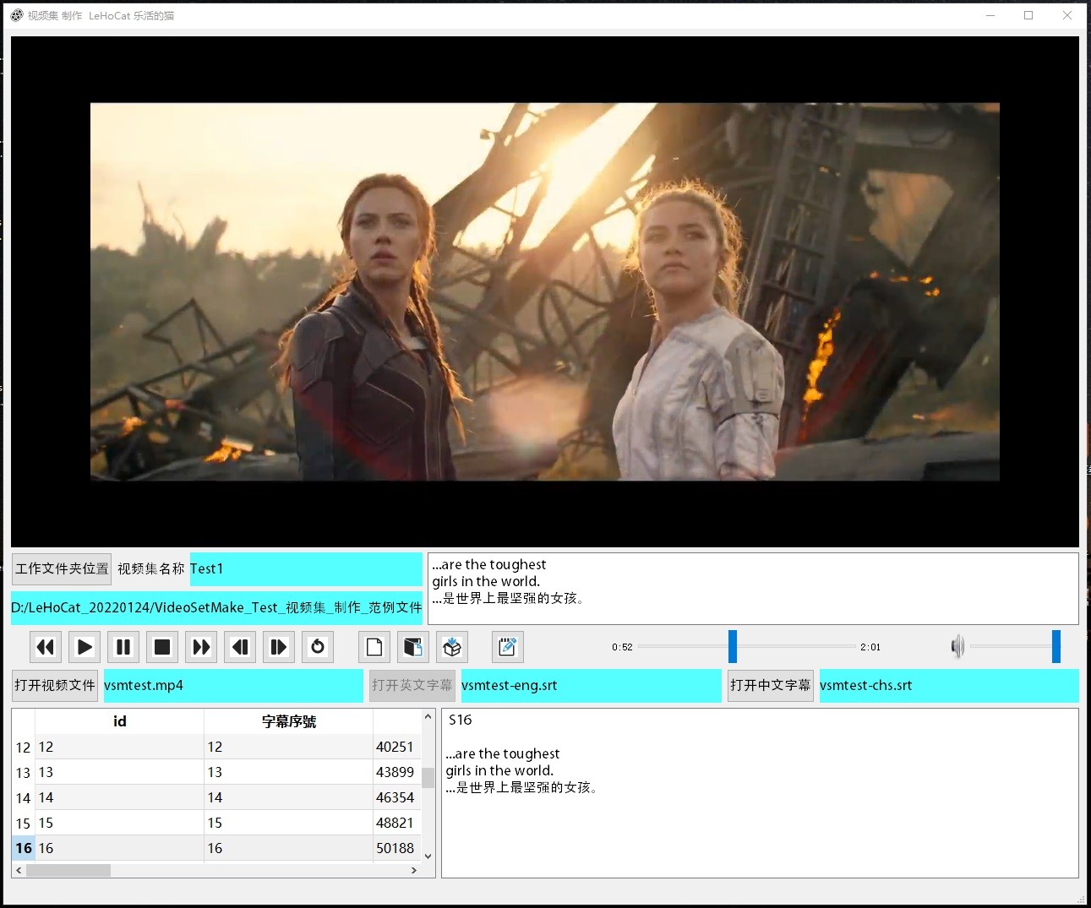1091x908 pixels.
Task: Select row header 14 in subtitle table
Action: click(23, 798)
